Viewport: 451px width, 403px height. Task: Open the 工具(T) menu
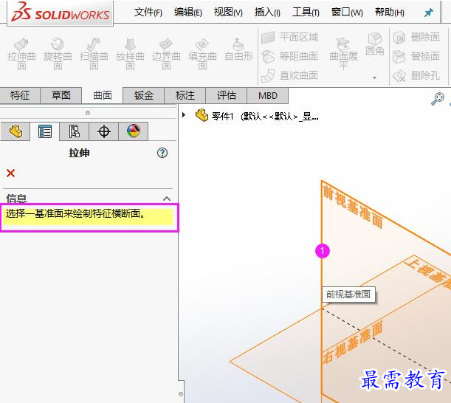[306, 13]
